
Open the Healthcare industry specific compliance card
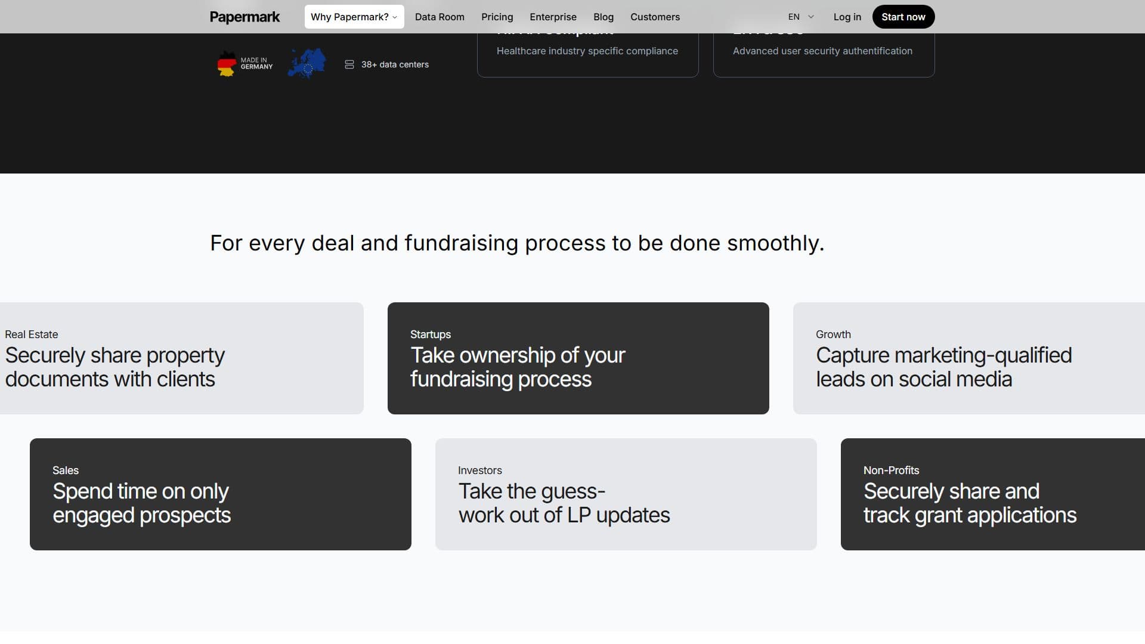(587, 55)
